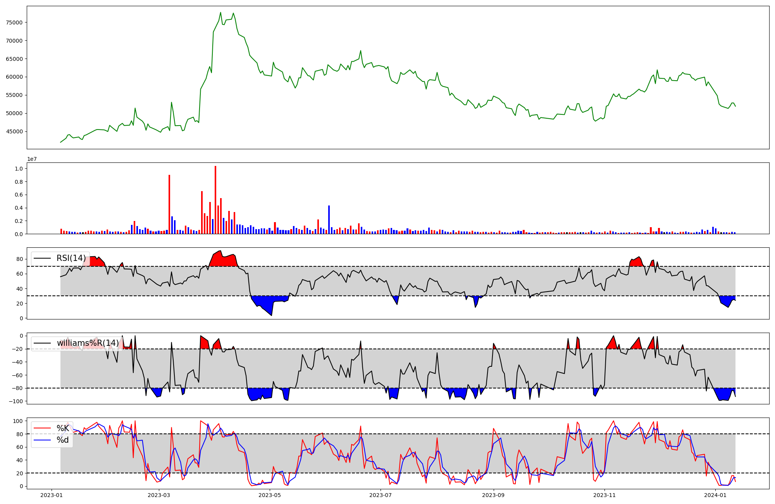Click the 2023-11 x-axis date label
Viewport: 775px width, 504px height.
click(x=604, y=495)
